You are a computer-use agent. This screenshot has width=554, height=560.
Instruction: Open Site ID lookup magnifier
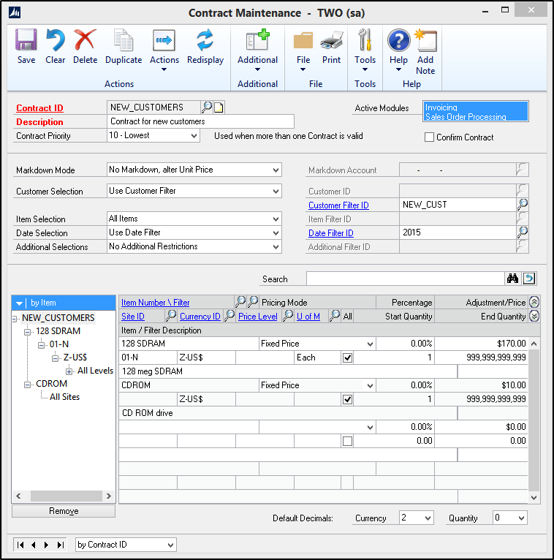point(171,315)
